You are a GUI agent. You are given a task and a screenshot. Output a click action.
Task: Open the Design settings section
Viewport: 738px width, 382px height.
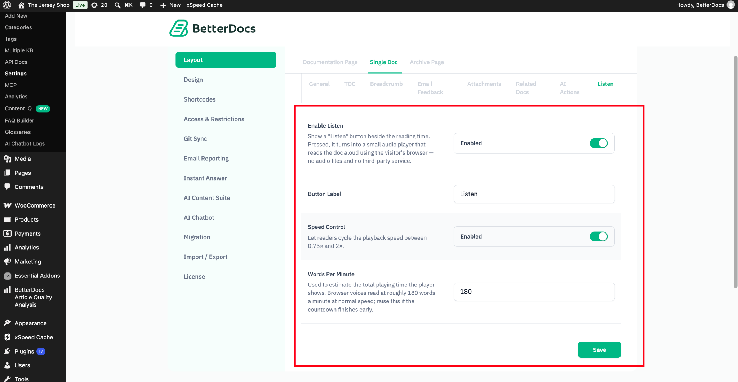click(193, 80)
